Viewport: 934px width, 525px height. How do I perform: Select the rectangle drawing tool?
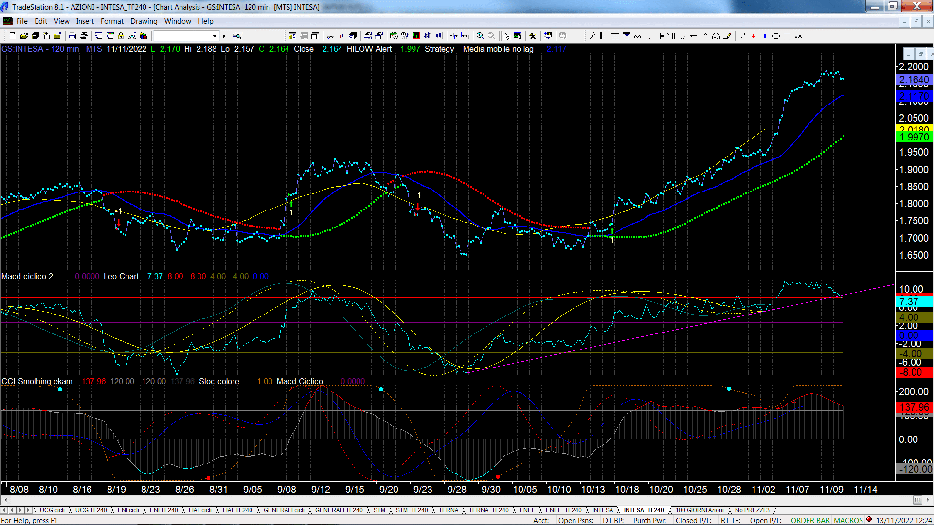coord(787,36)
